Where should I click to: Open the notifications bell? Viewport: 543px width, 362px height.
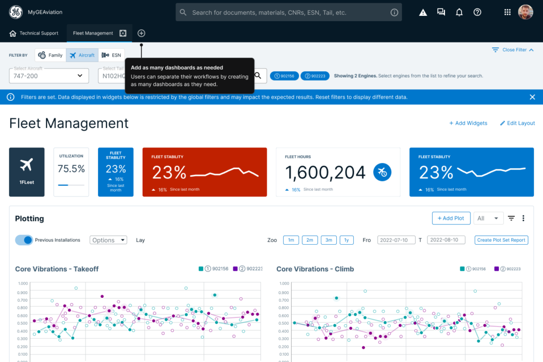(x=459, y=12)
